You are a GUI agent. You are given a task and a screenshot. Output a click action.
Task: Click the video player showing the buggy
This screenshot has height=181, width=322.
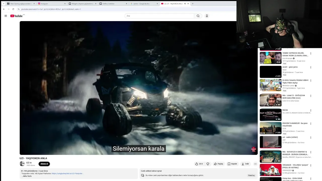[x=138, y=88]
